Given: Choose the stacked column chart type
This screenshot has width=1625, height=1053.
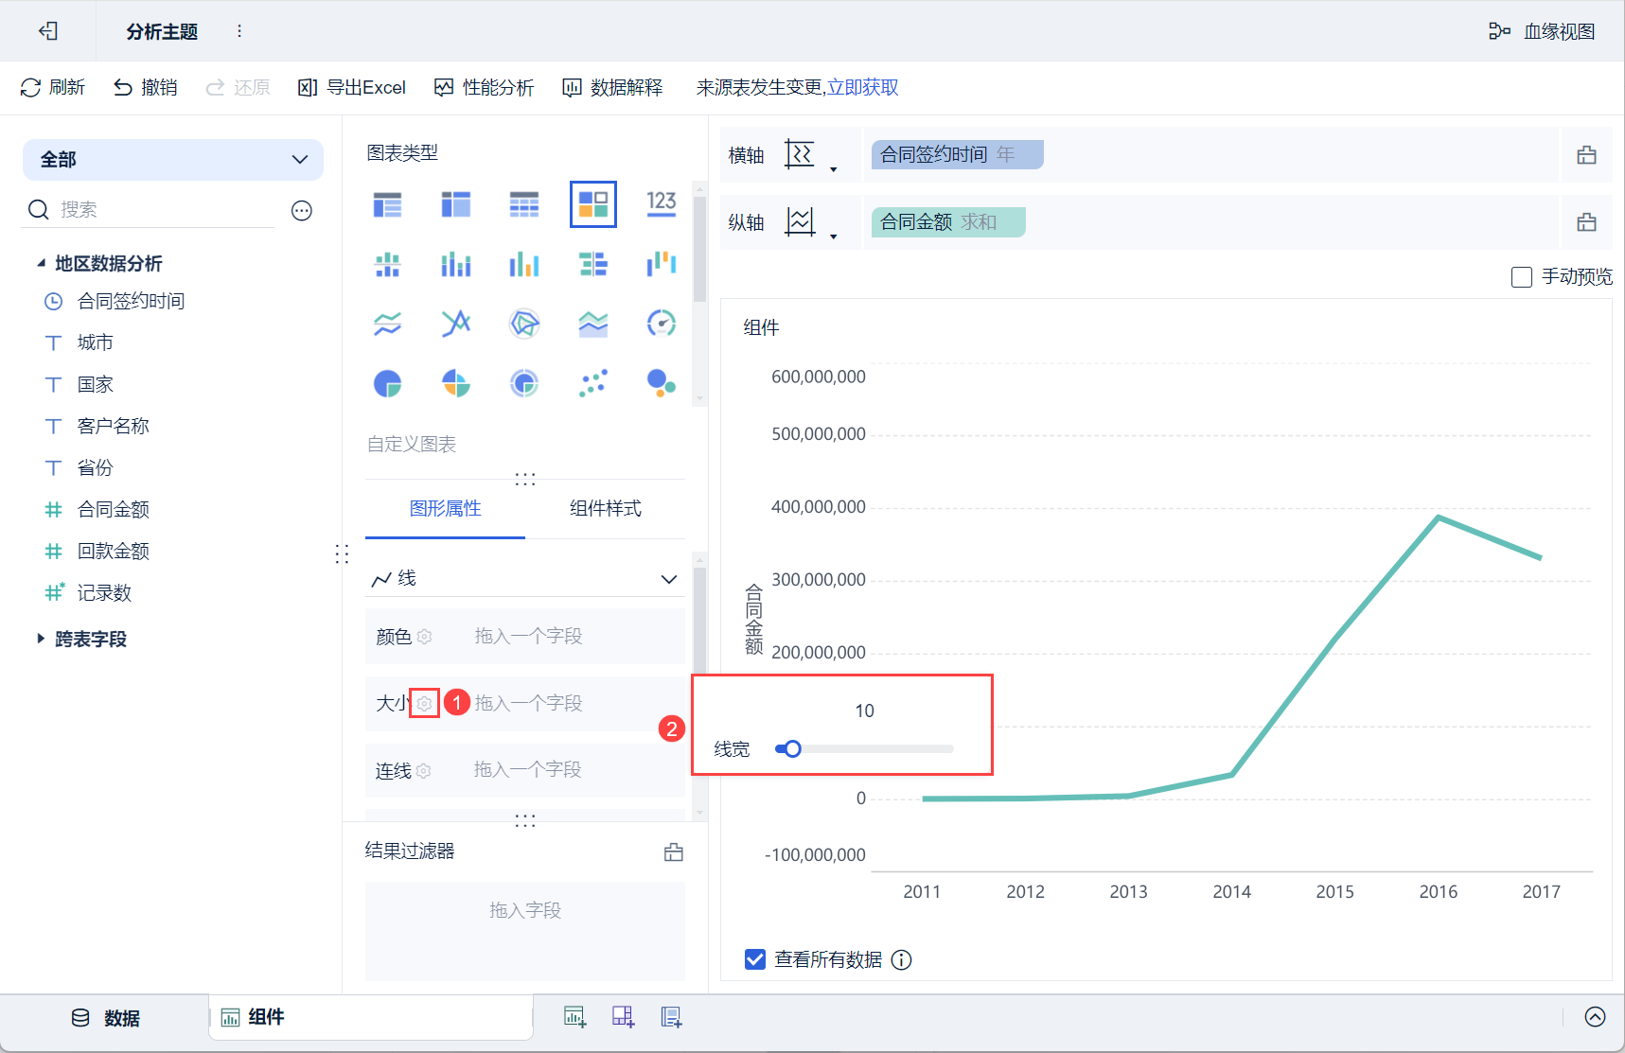Looking at the screenshot, I should pyautogui.click(x=456, y=264).
